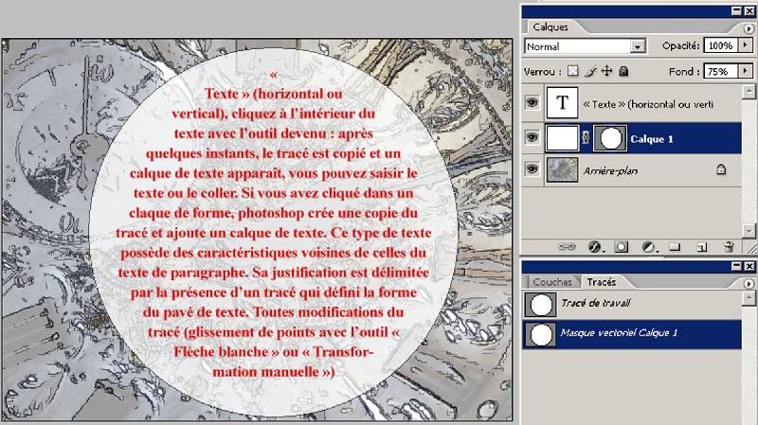Hide the « Texte » text layer
758x425 pixels.
(532, 102)
